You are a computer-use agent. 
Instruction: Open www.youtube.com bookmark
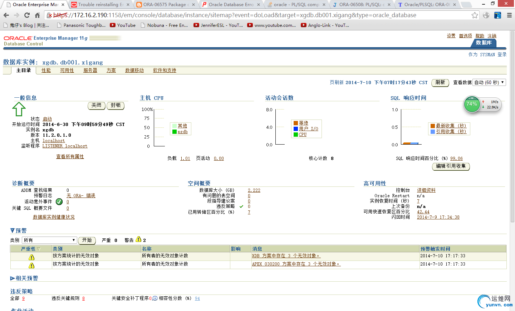[271, 25]
